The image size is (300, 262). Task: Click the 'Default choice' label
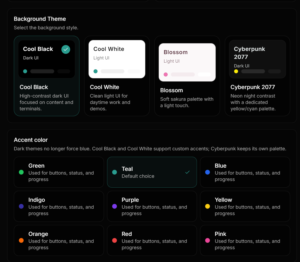pos(138,176)
